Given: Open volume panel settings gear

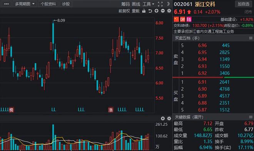Looking at the screenshot, I should pyautogui.click(x=169, y=118).
